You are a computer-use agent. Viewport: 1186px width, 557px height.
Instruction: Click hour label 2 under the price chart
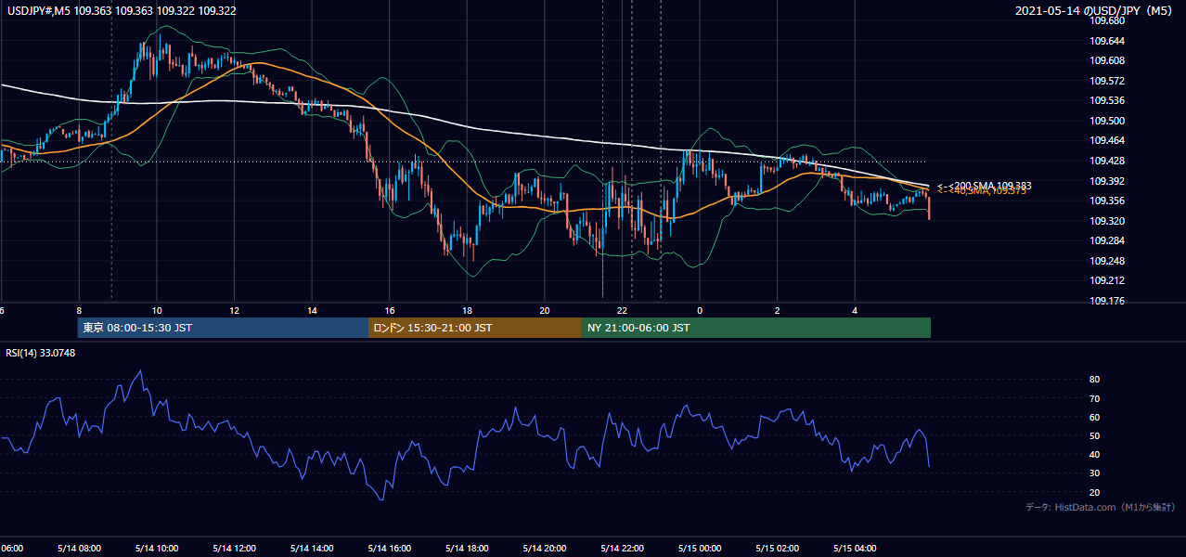tap(778, 310)
